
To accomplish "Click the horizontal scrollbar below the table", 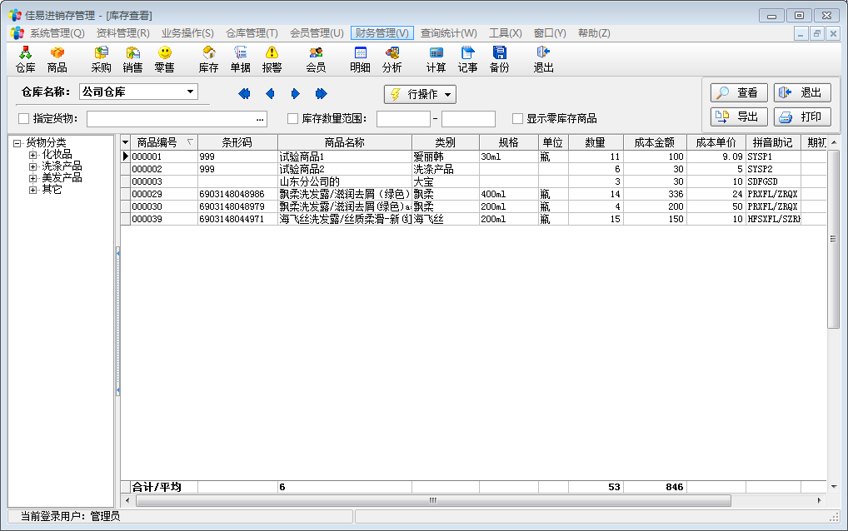I will (x=433, y=500).
